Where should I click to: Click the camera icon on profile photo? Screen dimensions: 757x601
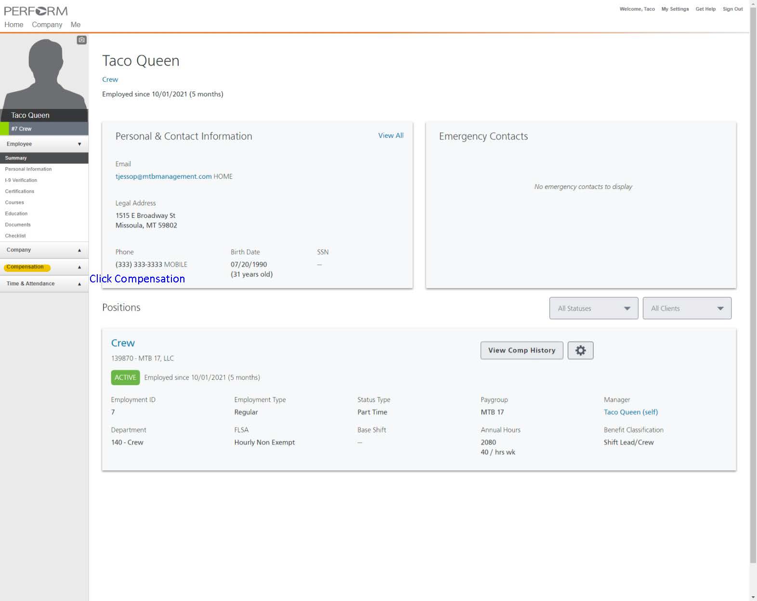coord(82,40)
